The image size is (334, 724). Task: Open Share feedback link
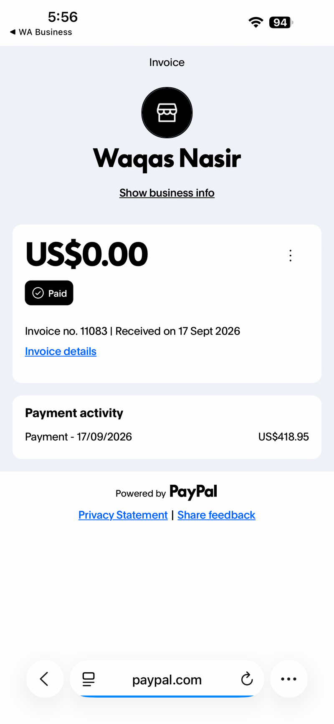click(x=216, y=515)
